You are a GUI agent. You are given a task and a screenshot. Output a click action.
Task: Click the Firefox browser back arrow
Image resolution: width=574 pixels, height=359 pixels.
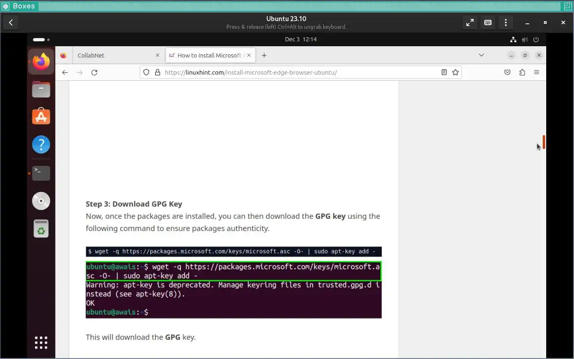click(65, 72)
